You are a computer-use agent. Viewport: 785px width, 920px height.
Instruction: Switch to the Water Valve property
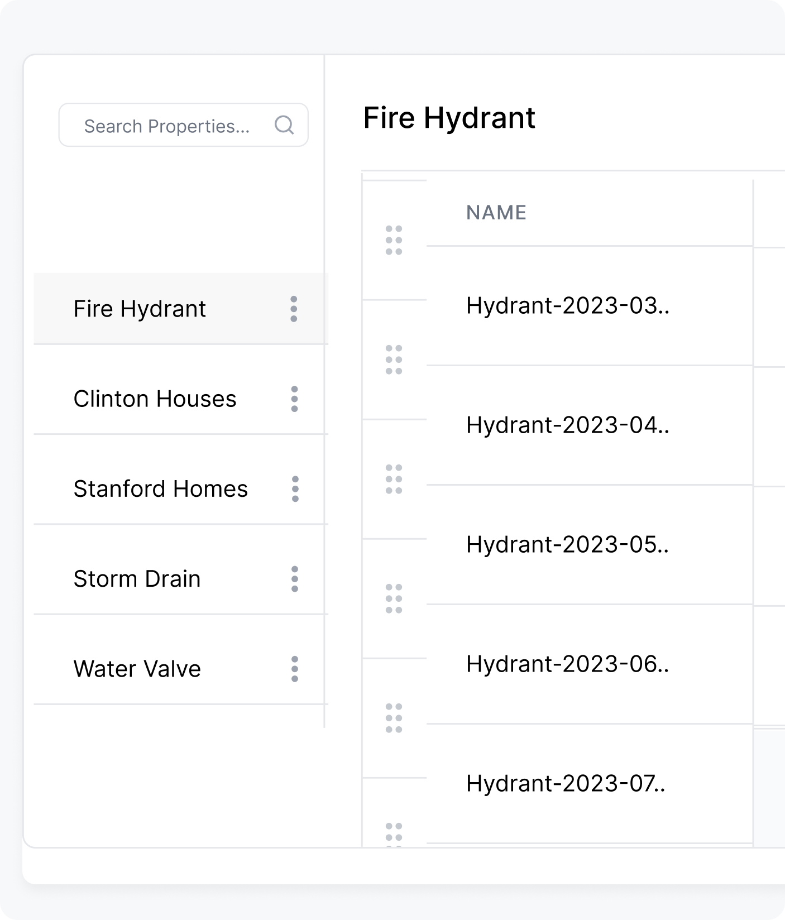click(x=137, y=668)
